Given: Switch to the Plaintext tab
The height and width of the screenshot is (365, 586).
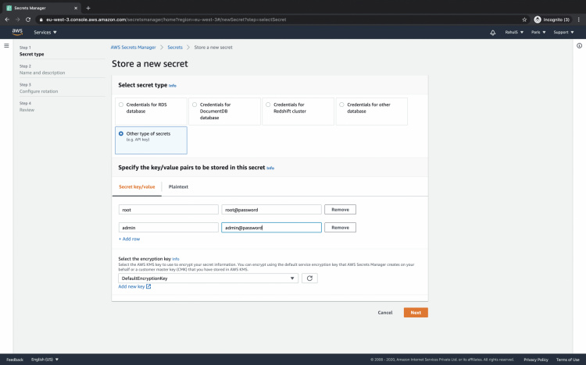Looking at the screenshot, I should [x=178, y=186].
